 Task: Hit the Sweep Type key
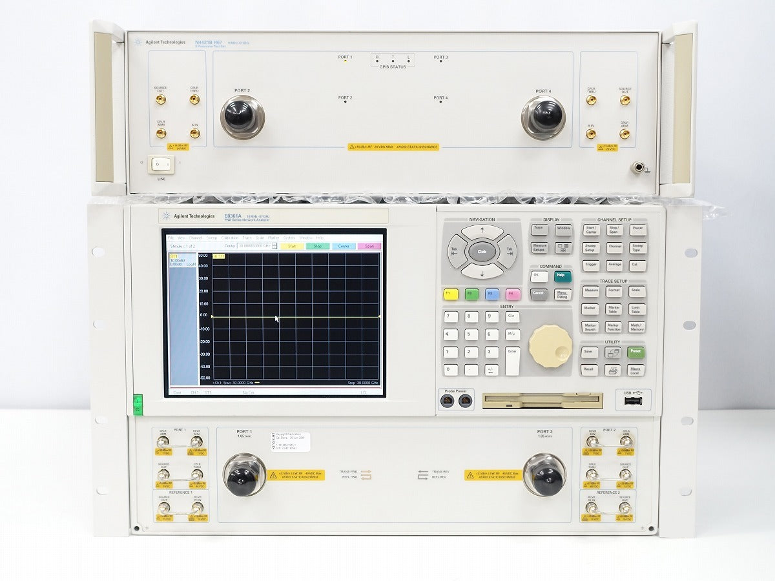[x=637, y=248]
